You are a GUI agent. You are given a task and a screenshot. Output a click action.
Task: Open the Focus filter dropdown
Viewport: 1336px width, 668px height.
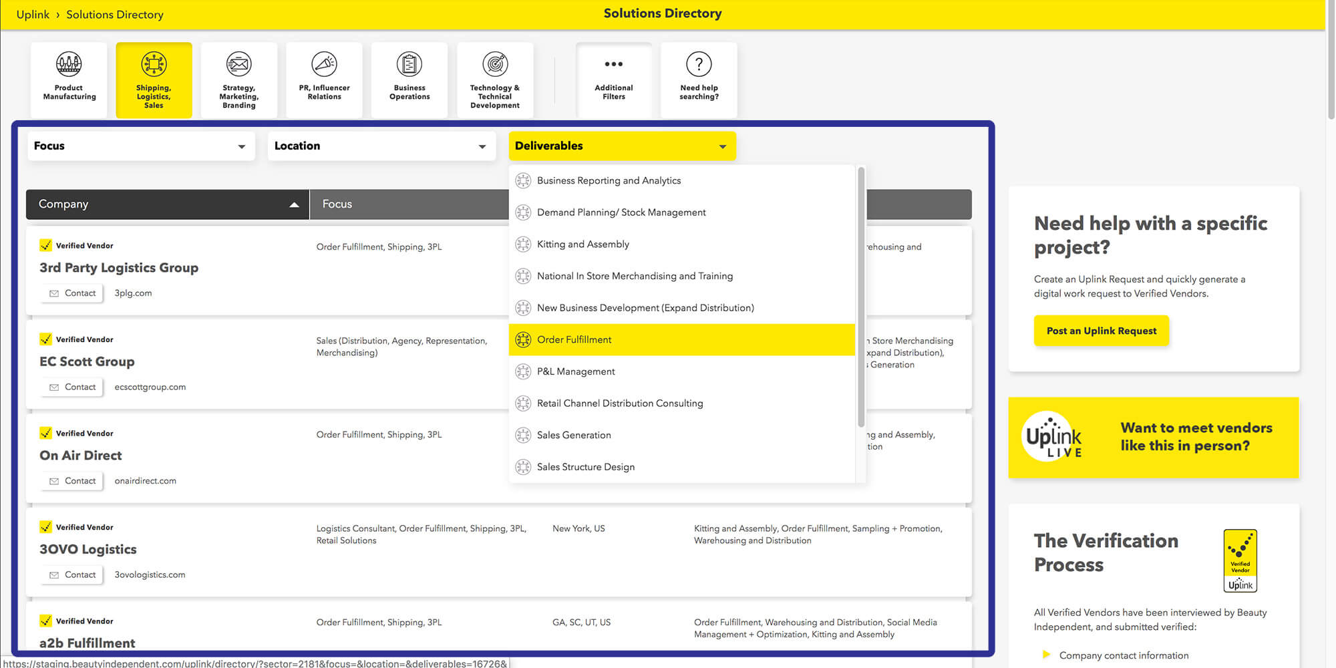point(141,146)
